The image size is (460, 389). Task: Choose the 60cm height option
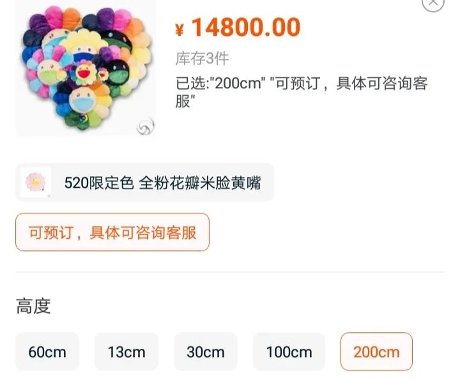pos(47,352)
